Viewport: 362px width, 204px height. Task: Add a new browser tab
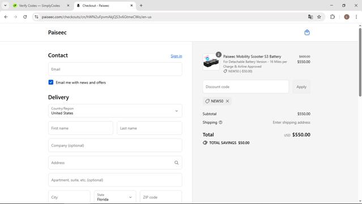pos(141,6)
